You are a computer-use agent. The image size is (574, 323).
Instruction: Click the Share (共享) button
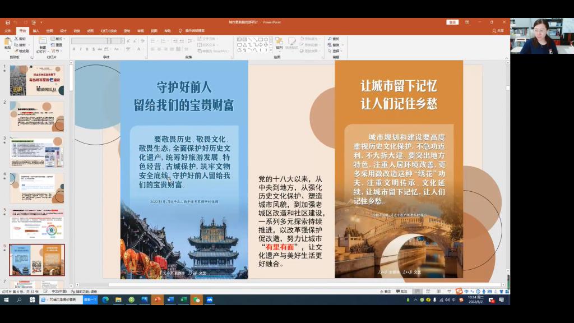(x=498, y=31)
